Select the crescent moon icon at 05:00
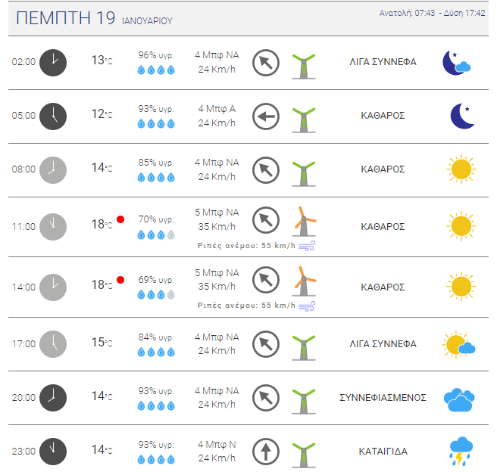 pos(462,116)
